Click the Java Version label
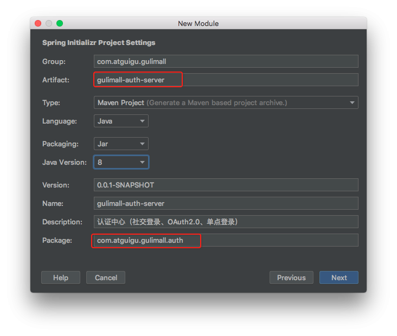Image resolution: width=397 pixels, height=336 pixels. click(64, 162)
